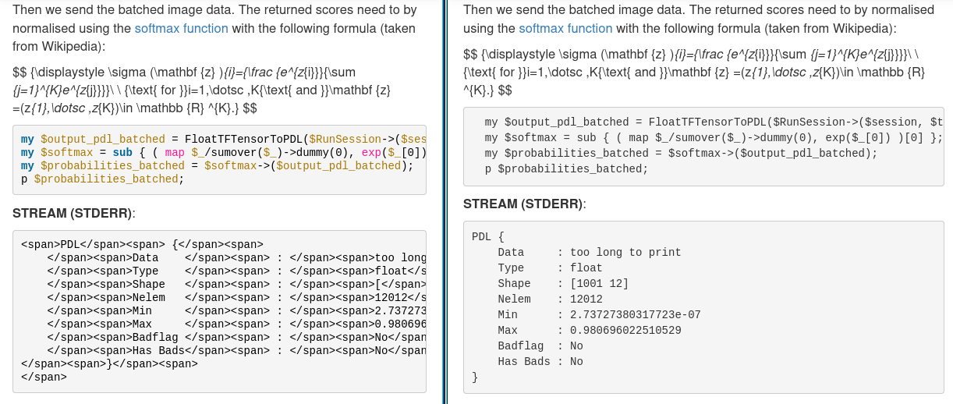
Task: Click the span-wrapped Type row in left output
Action: tap(236, 271)
